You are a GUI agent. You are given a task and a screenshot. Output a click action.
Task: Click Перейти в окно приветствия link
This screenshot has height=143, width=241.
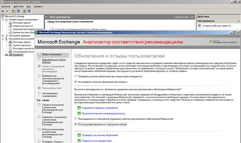[x=97, y=141]
